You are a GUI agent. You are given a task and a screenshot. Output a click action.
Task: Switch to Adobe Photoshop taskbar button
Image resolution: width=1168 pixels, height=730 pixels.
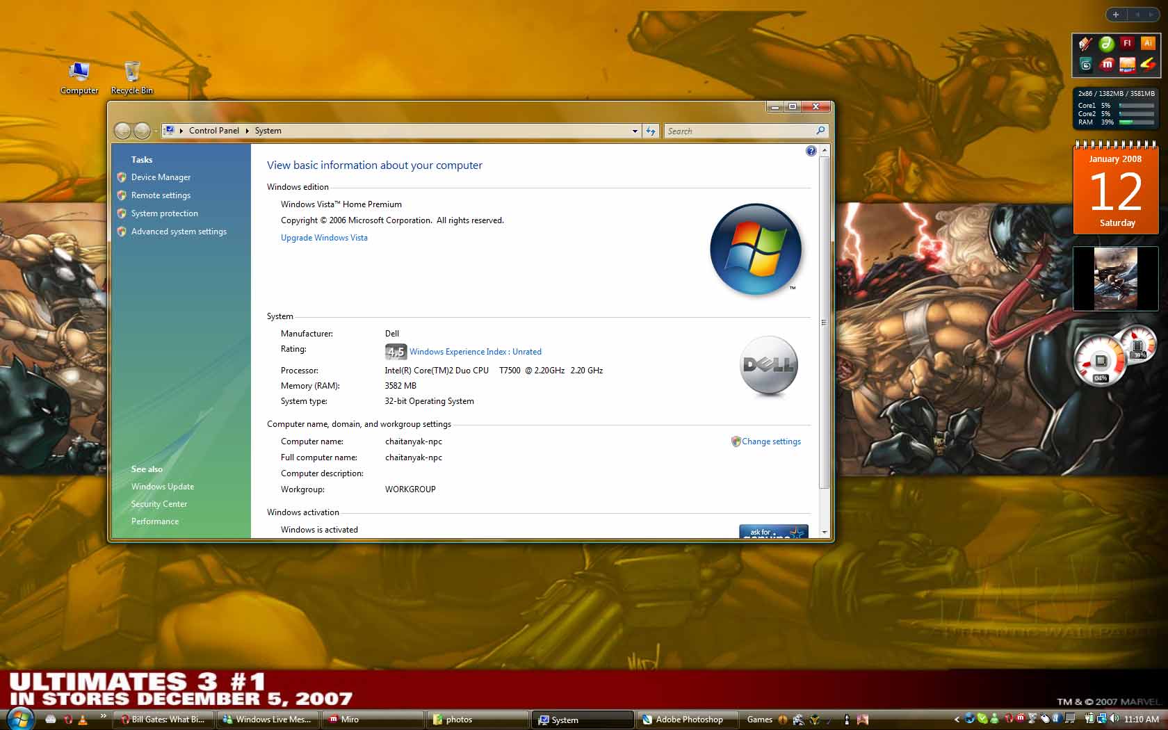click(x=688, y=720)
